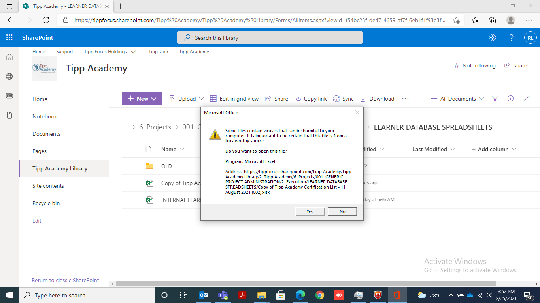
Task: Click the horizontal scrollbar at bottom of library
Action: click(x=306, y=284)
